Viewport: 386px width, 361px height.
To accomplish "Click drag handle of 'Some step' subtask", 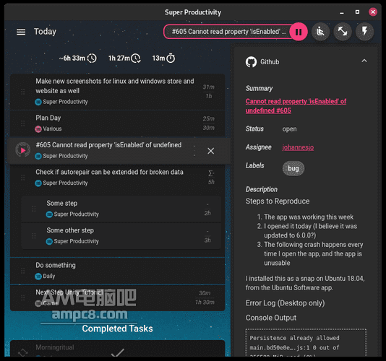I will point(34,209).
